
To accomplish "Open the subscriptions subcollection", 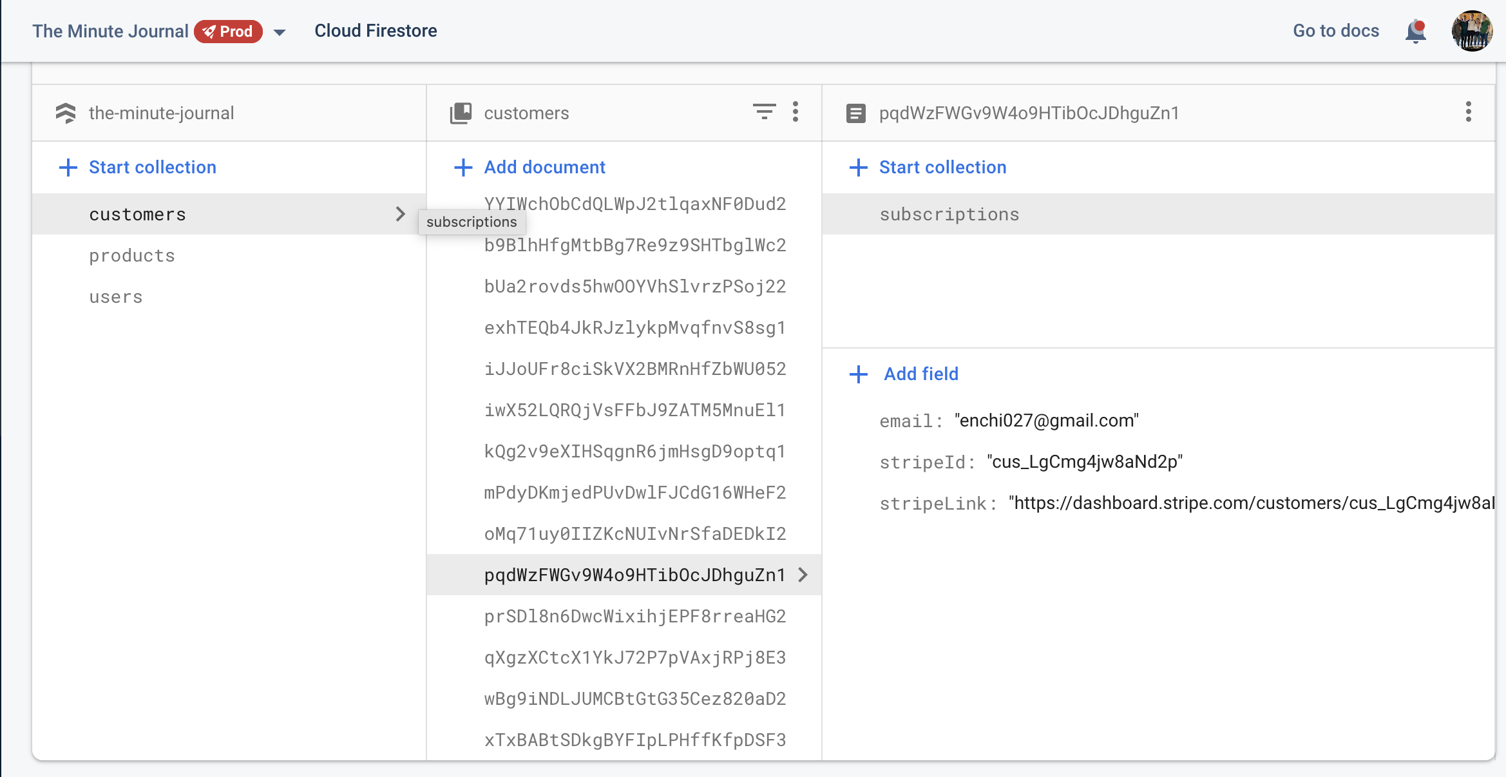I will click(949, 215).
